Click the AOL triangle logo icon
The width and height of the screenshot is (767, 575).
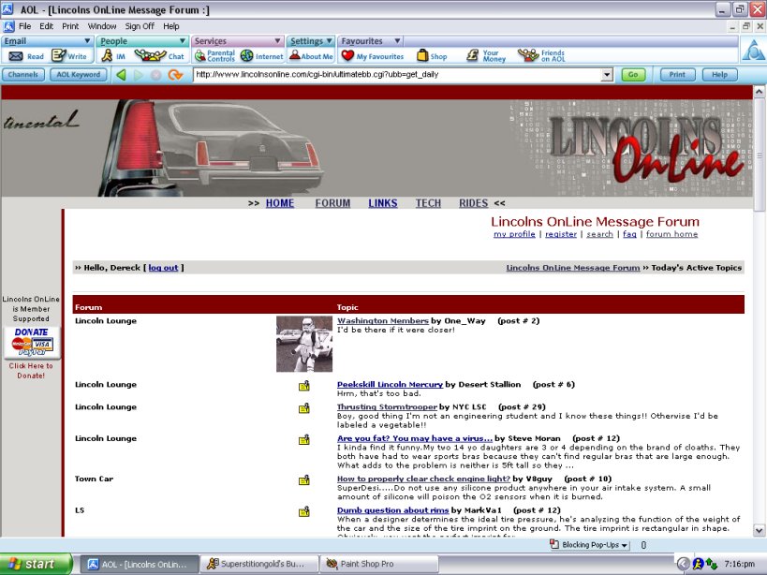click(x=753, y=50)
